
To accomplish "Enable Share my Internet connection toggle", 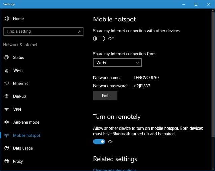I will pyautogui.click(x=99, y=39).
